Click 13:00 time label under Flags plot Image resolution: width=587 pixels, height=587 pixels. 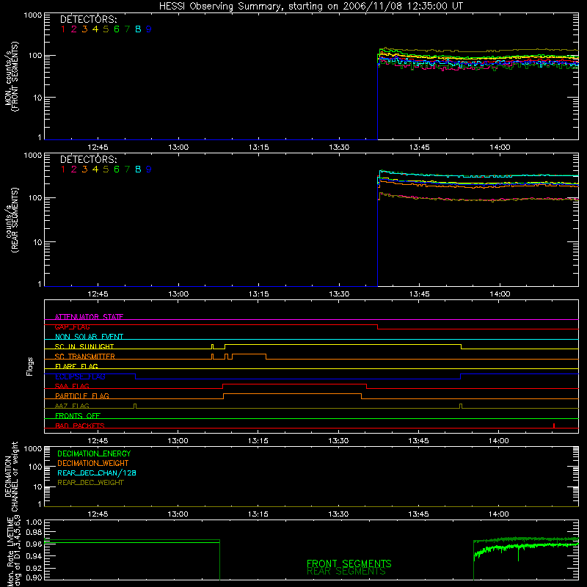178,441
